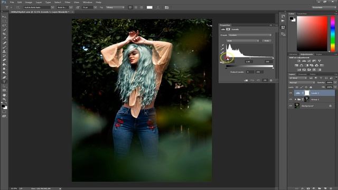This screenshot has width=338, height=190.
Task: Open the font family dropdown
Action: 39,7
